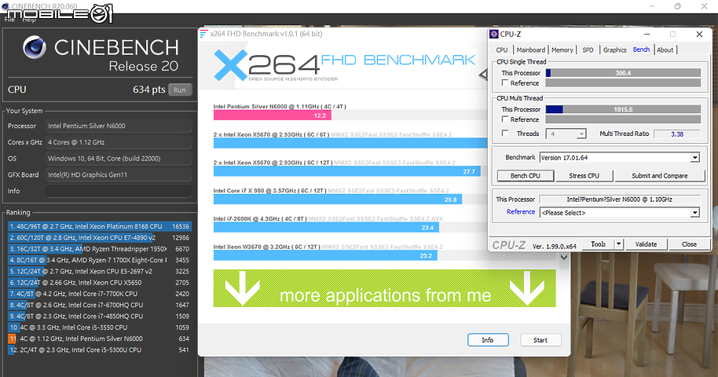718x377 pixels.
Task: Select ranking row Core i5-5300U CPU
Action: tap(99, 350)
